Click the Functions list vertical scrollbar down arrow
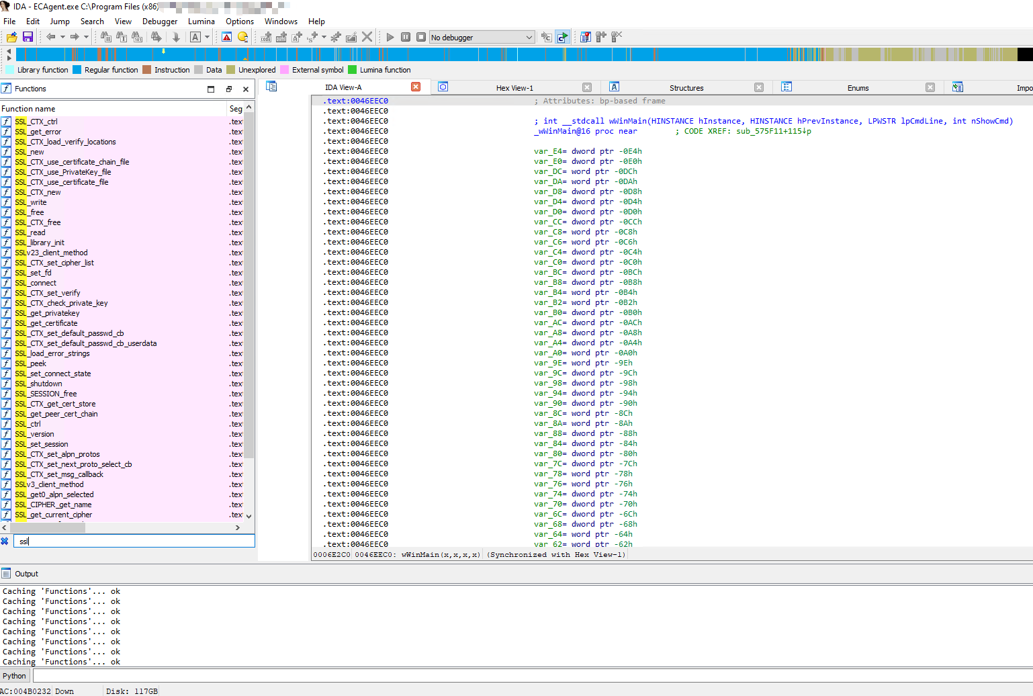 (249, 517)
